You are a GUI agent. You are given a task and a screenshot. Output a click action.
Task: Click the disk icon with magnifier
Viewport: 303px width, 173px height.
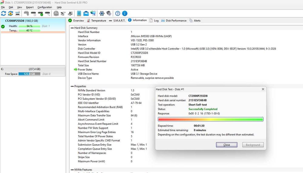click(47, 13)
